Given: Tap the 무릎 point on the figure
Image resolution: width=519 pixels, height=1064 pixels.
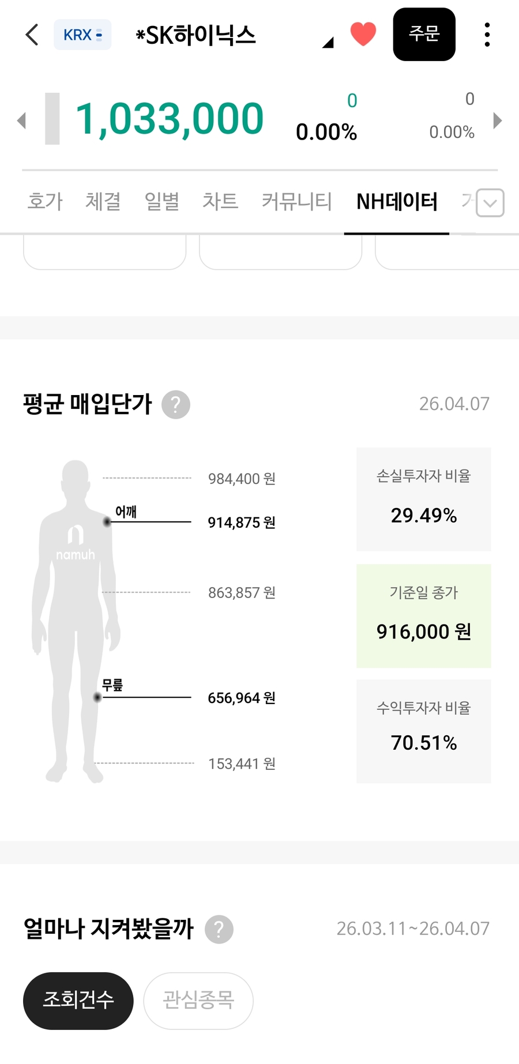Looking at the screenshot, I should 97,697.
